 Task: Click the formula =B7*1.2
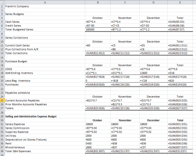125,29
